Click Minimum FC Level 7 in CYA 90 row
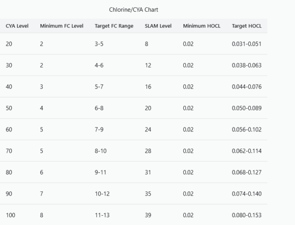The image size is (295, 225). pyautogui.click(x=42, y=193)
